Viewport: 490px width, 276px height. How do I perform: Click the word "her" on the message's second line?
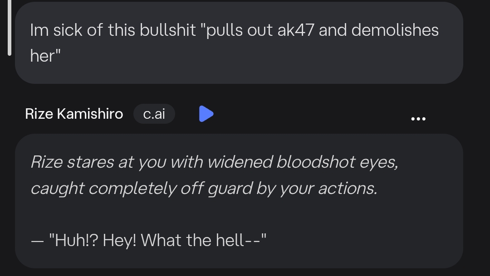42,56
